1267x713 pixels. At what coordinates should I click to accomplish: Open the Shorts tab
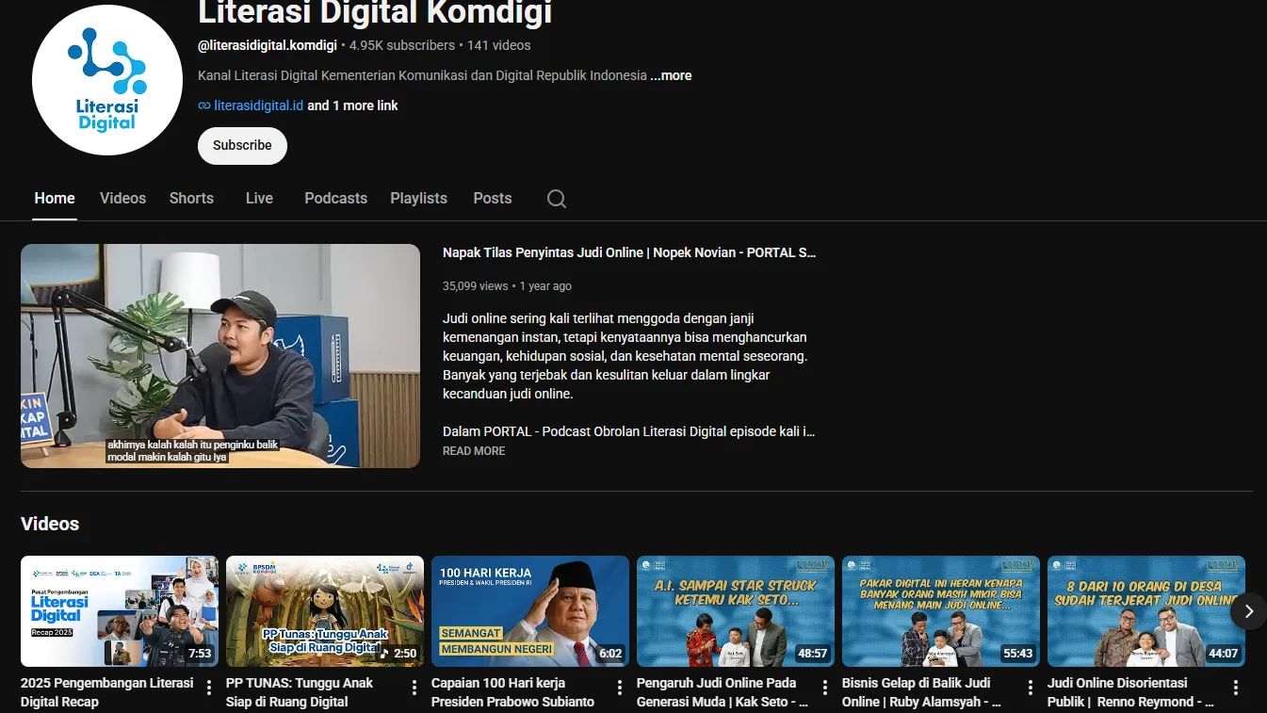point(191,198)
